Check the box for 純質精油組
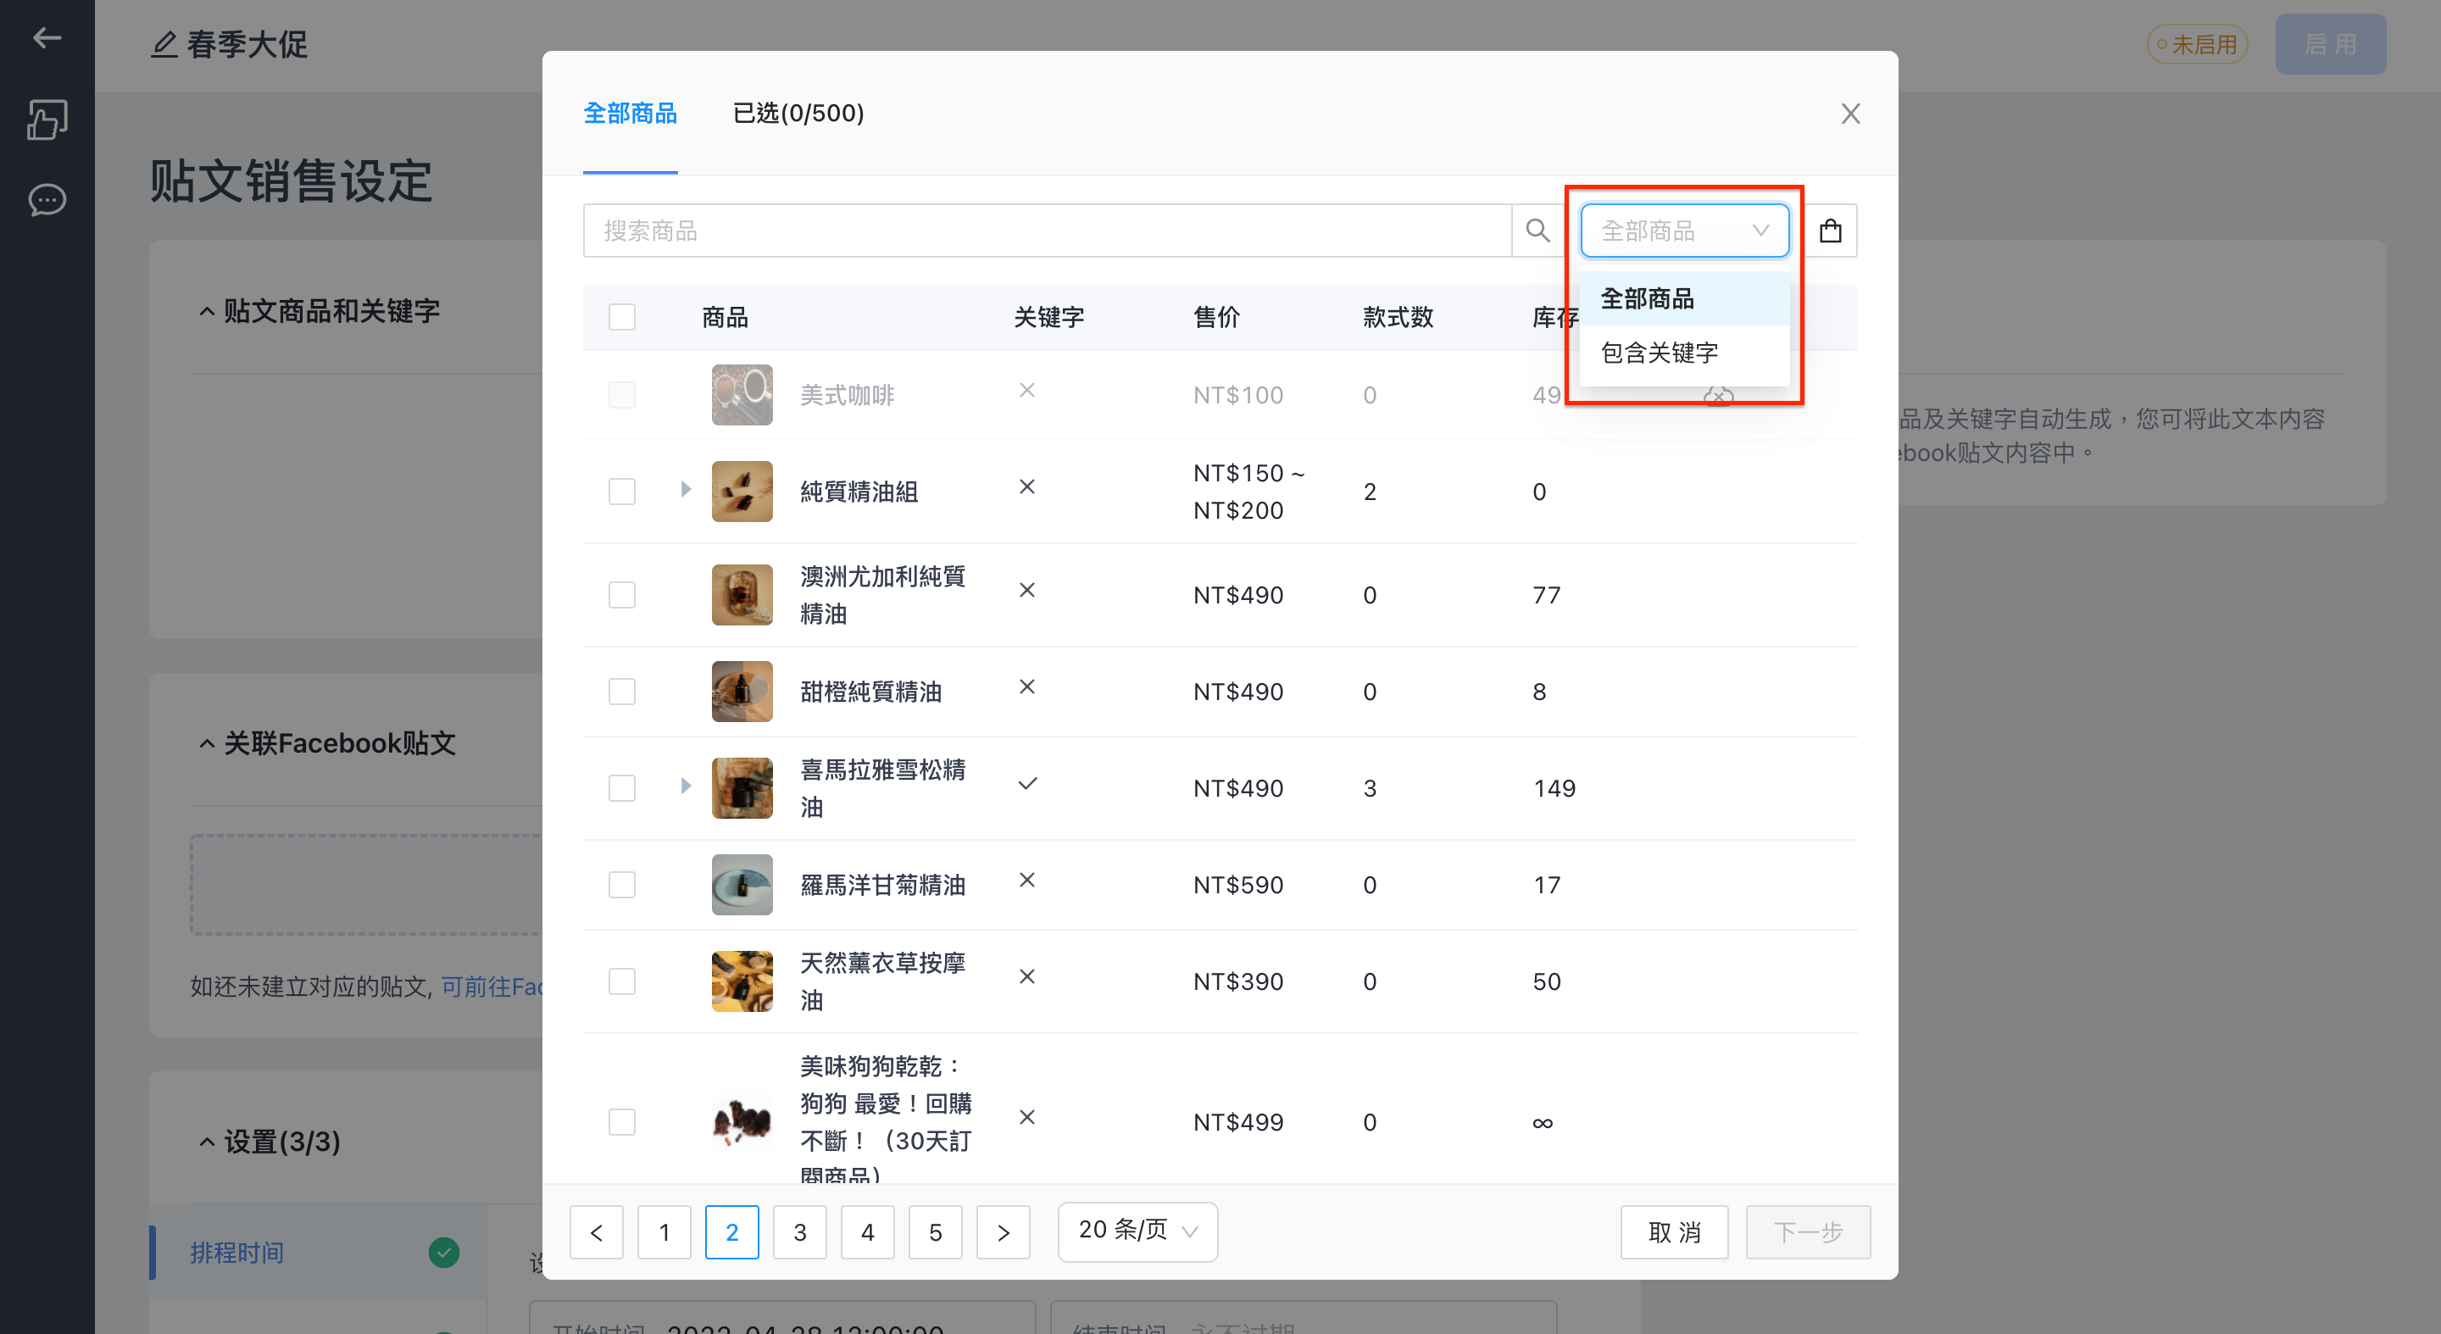2441x1334 pixels. (621, 492)
